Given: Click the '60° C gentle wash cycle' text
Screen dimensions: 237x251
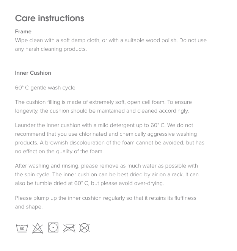Looking at the screenshot, I should point(45,88).
